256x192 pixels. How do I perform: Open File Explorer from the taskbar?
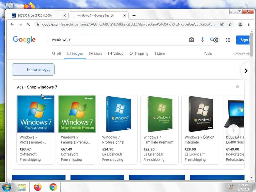[22, 187]
